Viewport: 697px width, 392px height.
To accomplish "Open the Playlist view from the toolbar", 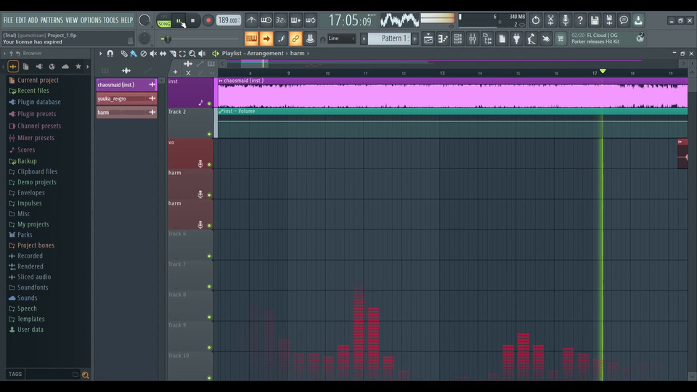I will coord(428,38).
